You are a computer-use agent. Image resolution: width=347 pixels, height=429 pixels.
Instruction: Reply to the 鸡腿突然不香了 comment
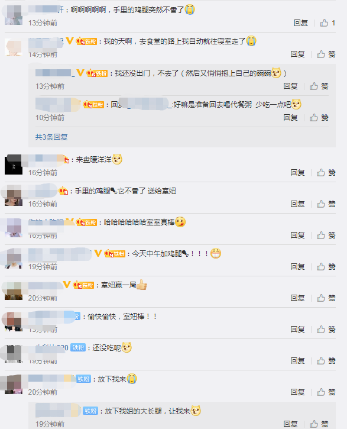(x=300, y=23)
